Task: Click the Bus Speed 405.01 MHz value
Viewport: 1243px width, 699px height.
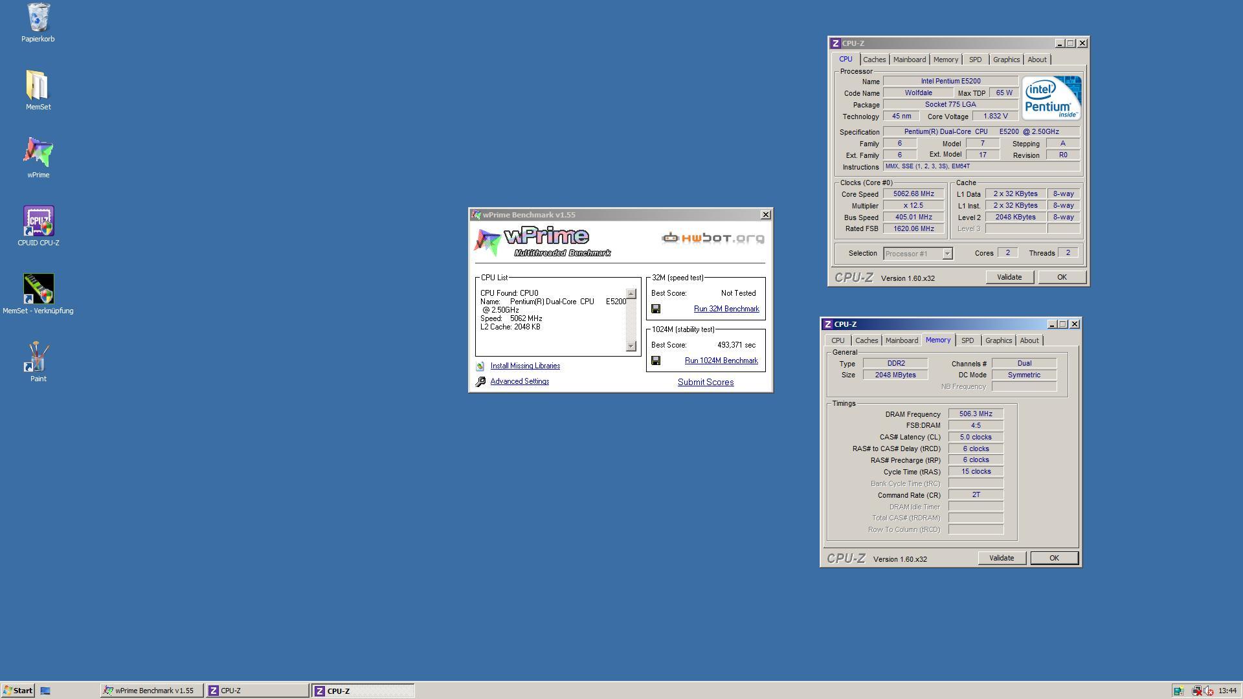Action: 913,217
